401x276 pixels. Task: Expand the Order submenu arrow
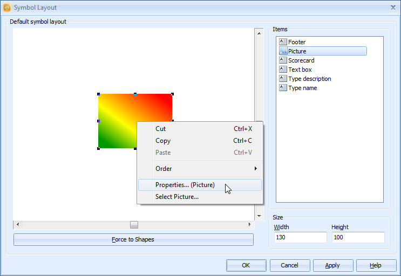(255, 169)
